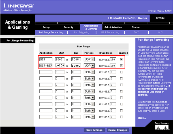Click the 'Etherfast® Cable/DSL Router' title
173x134 pixels.
128,18
